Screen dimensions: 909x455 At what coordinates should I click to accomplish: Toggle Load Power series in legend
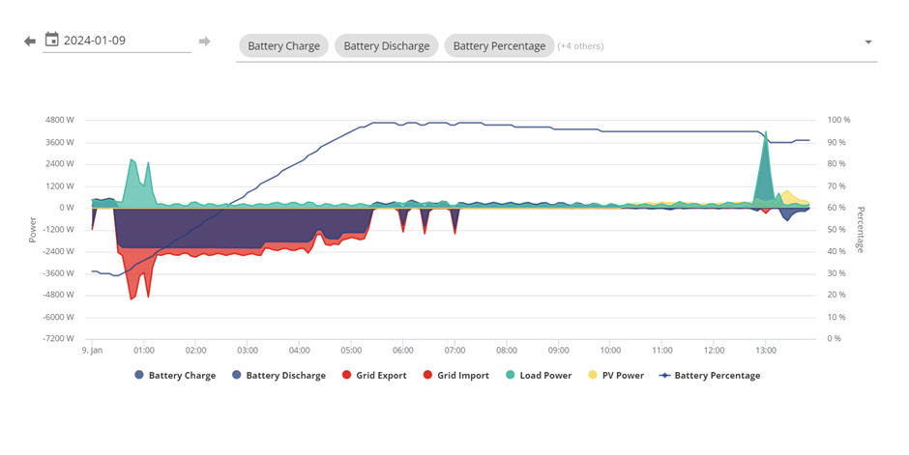tap(539, 375)
